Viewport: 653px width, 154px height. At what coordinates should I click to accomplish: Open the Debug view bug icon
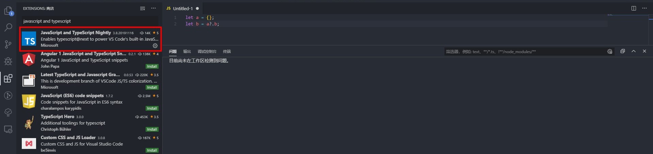(x=8, y=61)
